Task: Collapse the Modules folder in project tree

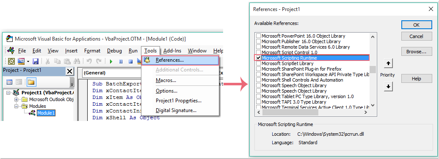Action: pos(16,106)
